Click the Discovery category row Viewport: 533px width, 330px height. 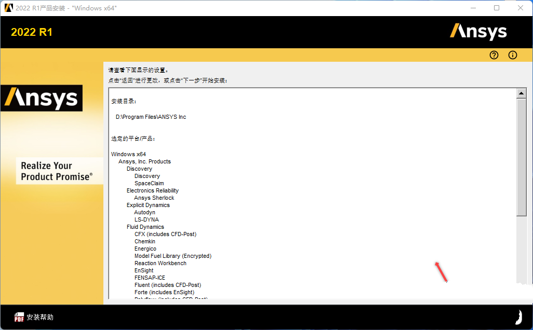click(139, 169)
